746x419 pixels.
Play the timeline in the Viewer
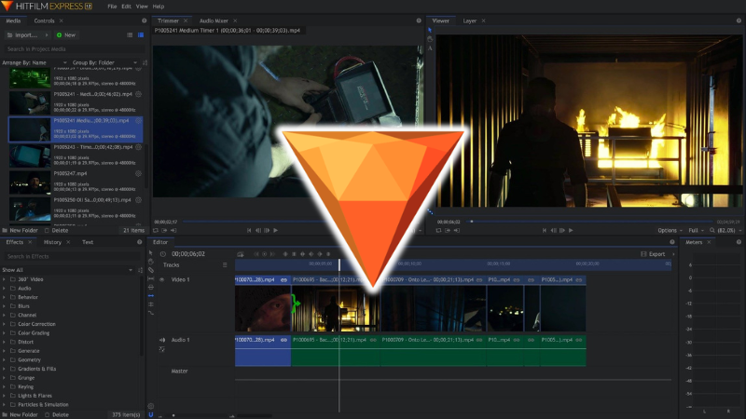pyautogui.click(x=571, y=230)
